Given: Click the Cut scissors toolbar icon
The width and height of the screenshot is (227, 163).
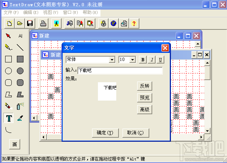Looking at the screenshot, I should pos(70,23).
